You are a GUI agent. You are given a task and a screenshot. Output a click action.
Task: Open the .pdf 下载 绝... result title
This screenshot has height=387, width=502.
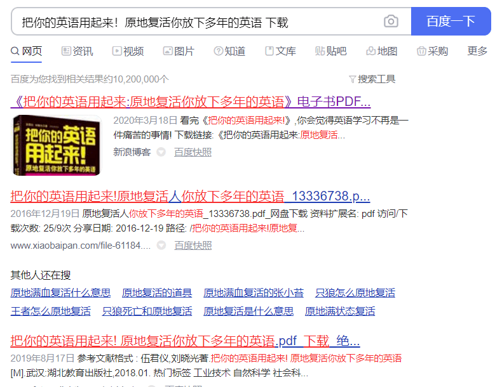(185, 341)
